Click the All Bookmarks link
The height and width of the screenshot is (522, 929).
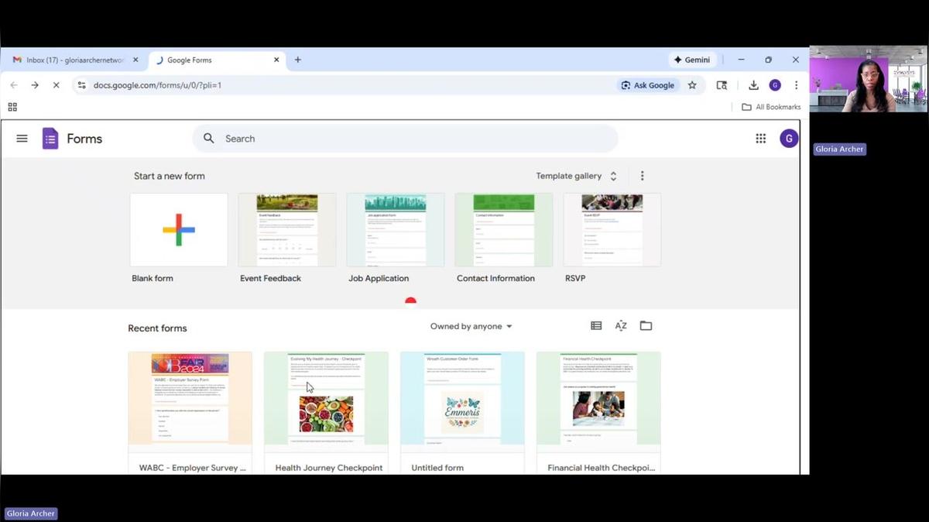coord(771,107)
